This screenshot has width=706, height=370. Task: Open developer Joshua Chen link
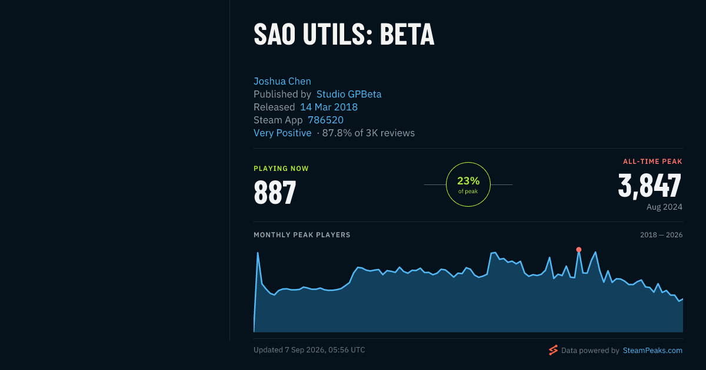coord(282,81)
